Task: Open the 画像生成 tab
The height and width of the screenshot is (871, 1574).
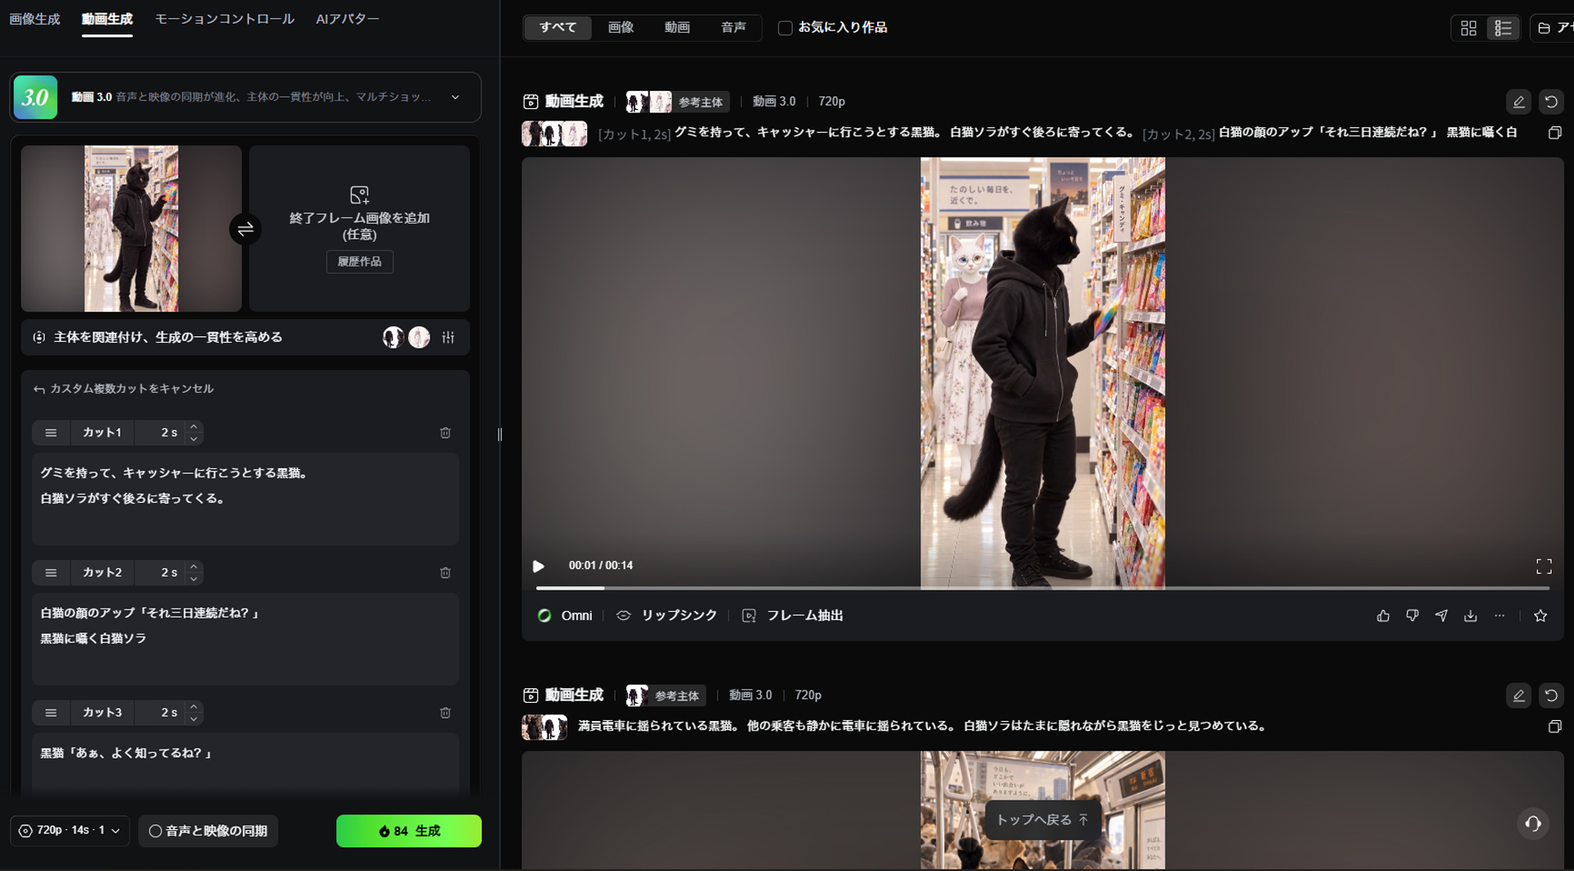Action: (x=34, y=19)
